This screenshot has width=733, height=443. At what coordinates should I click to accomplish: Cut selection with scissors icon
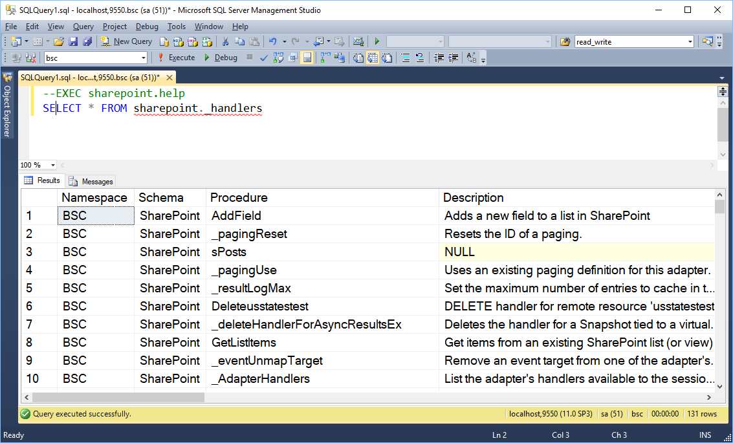click(225, 41)
